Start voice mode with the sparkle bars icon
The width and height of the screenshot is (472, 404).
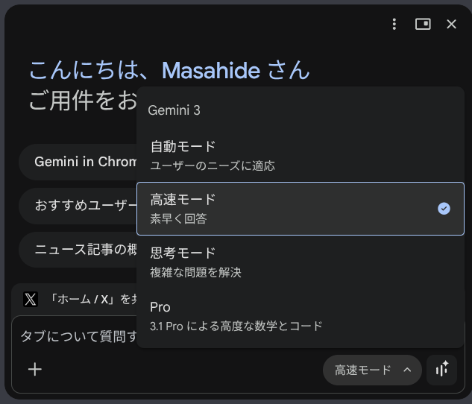(442, 370)
